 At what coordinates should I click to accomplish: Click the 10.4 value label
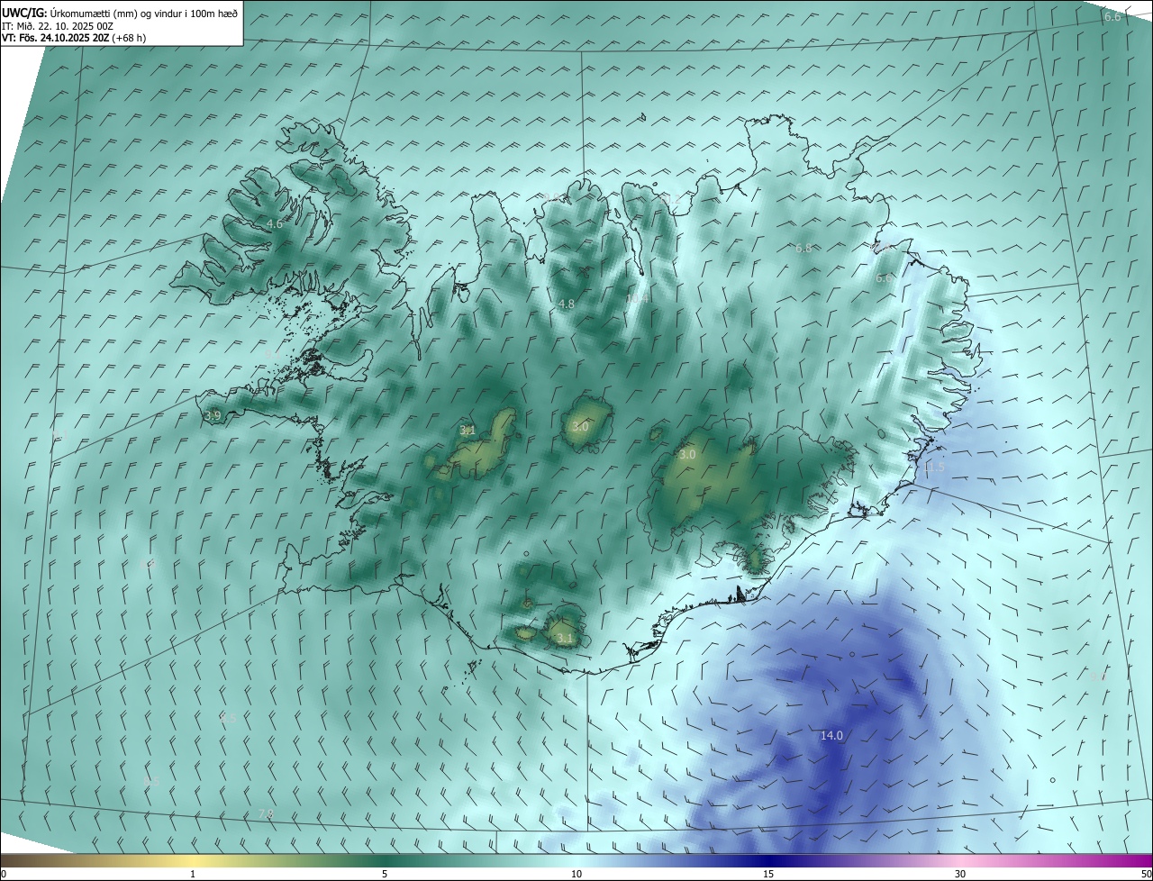click(x=638, y=298)
